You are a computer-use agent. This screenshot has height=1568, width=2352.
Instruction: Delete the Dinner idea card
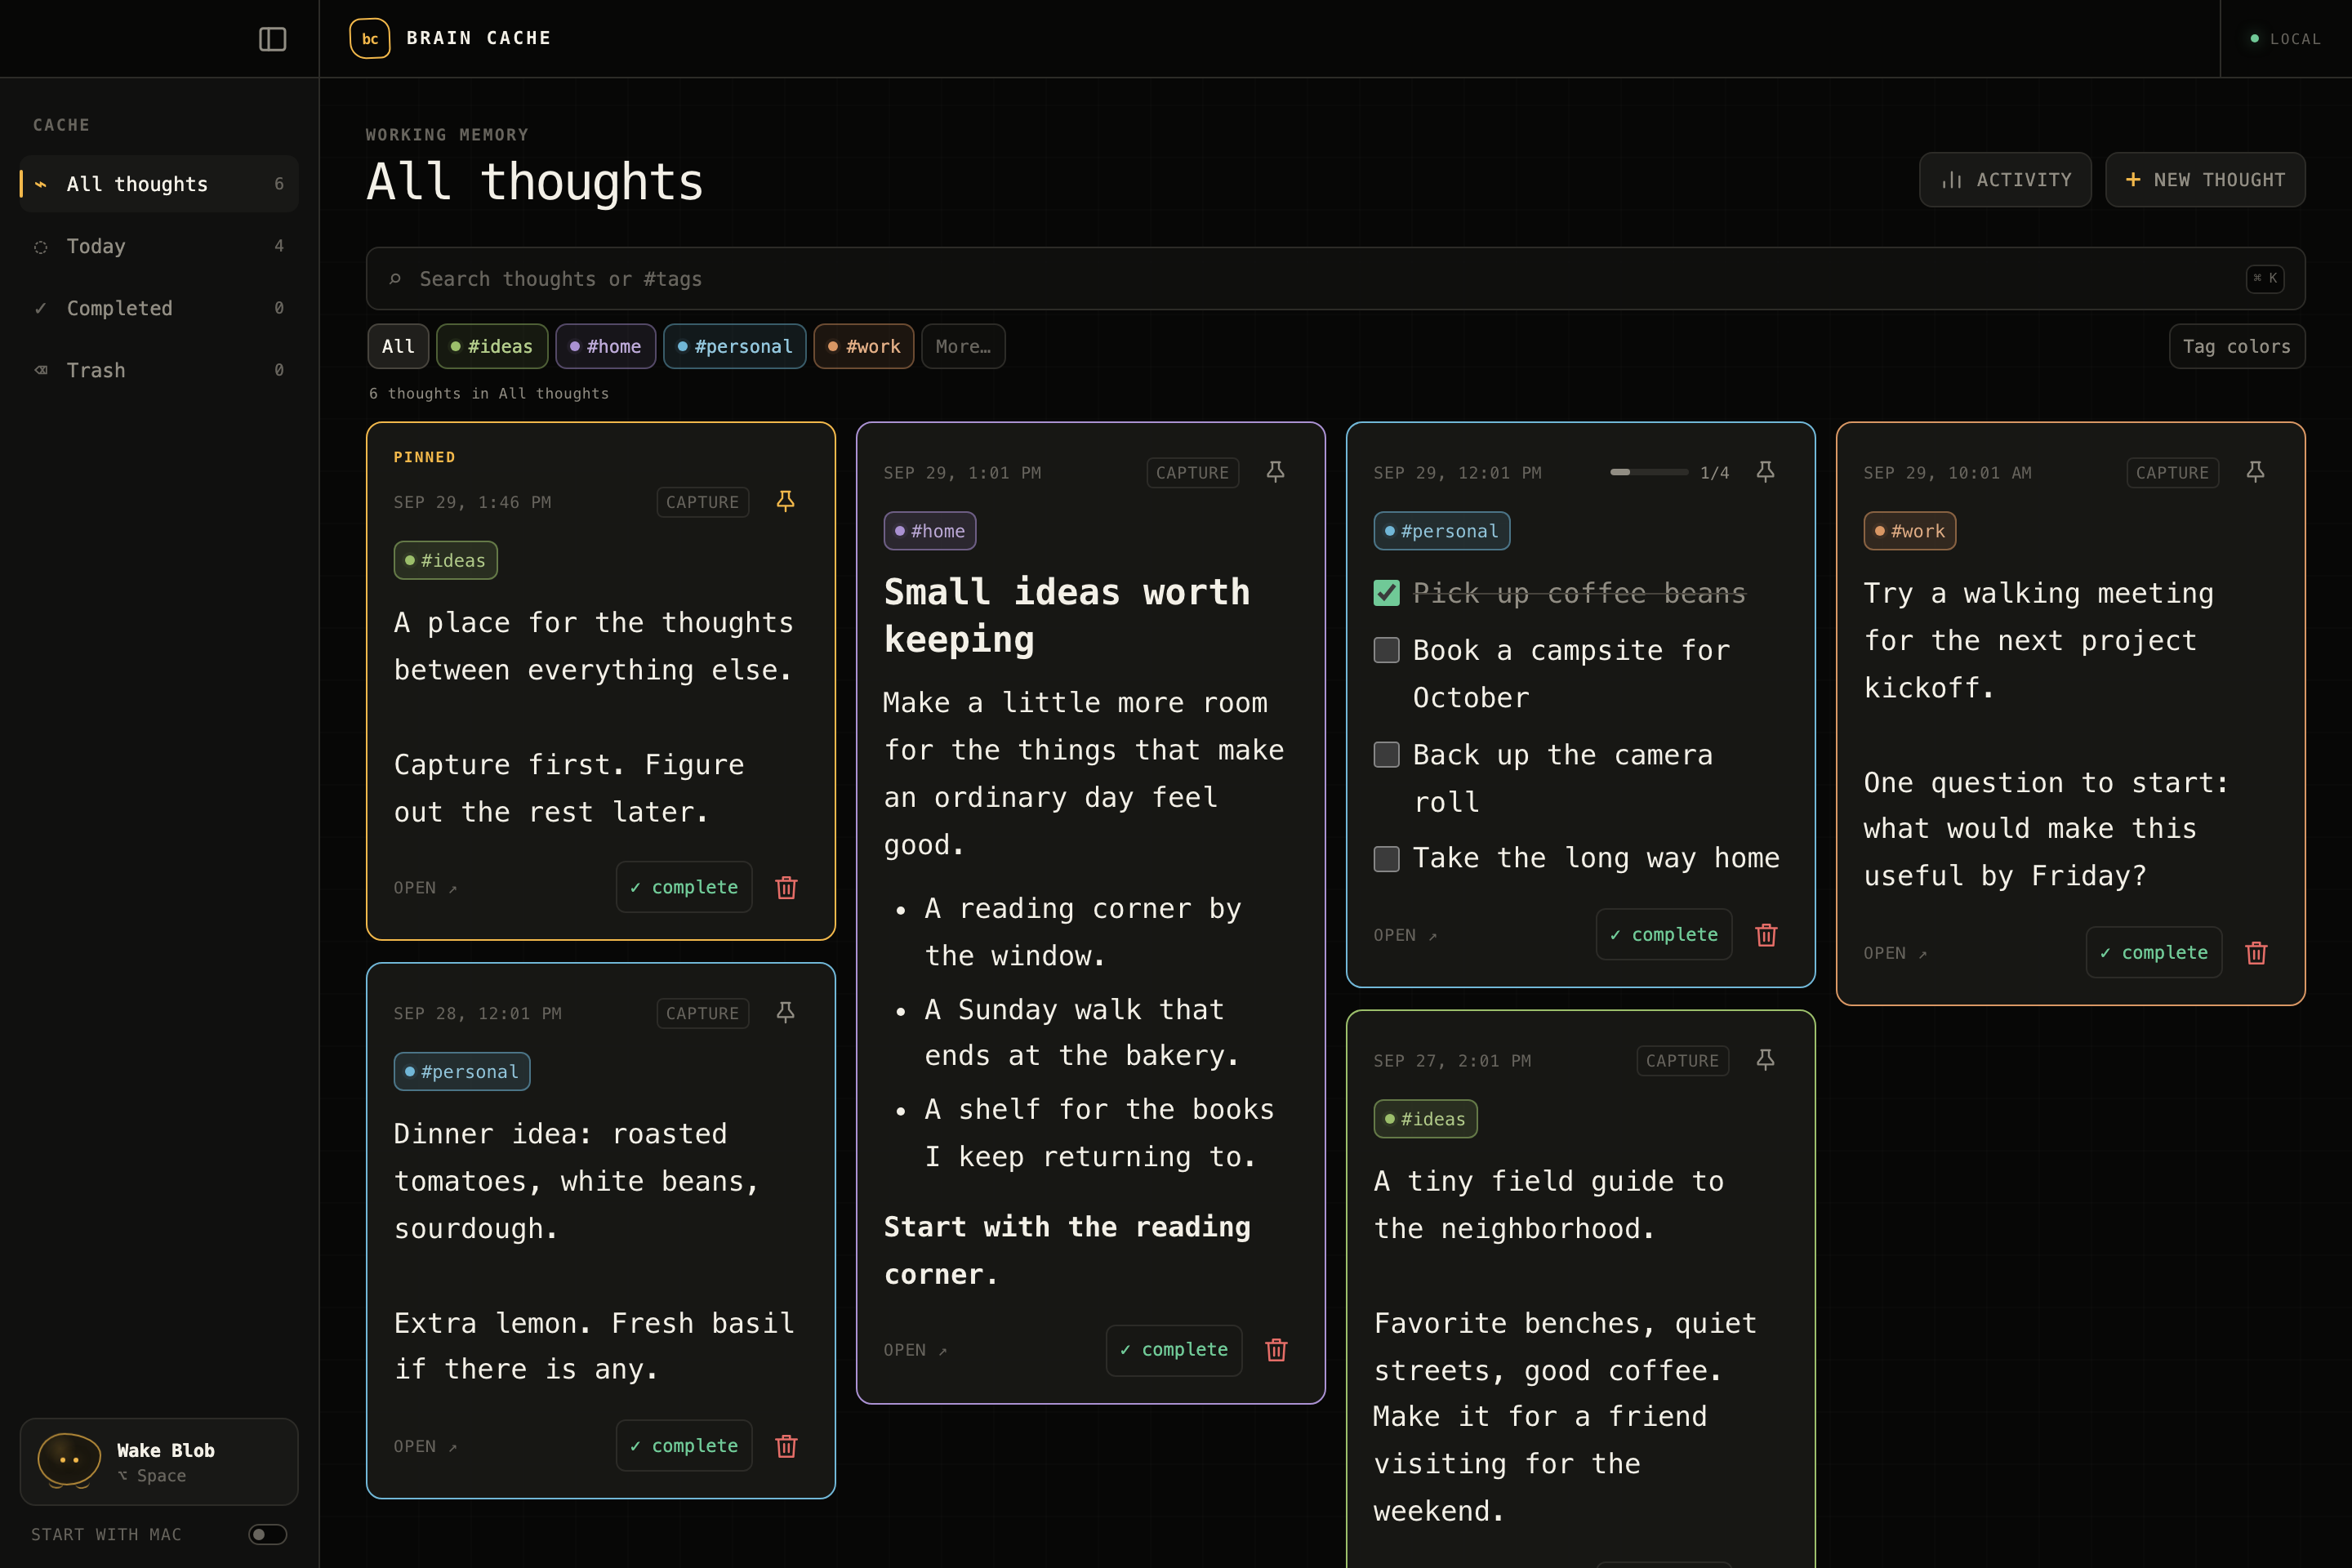pos(787,1446)
